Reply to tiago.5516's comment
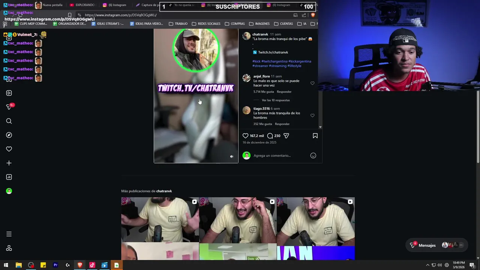This screenshot has height=270, width=480. click(282, 124)
